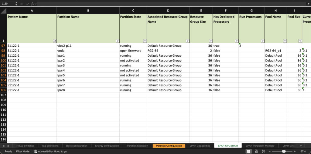Screen dimensions: 311x154
Task: Open the Partition Name filter dropdown
Action: pyautogui.click(x=117, y=41)
